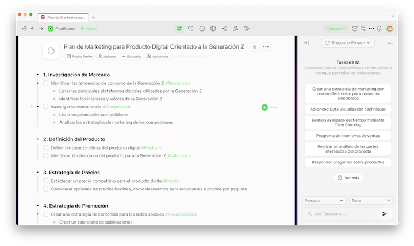The width and height of the screenshot is (414, 246).
Task: Collapse section 4. Estrategia de Promoción
Action: point(37,206)
